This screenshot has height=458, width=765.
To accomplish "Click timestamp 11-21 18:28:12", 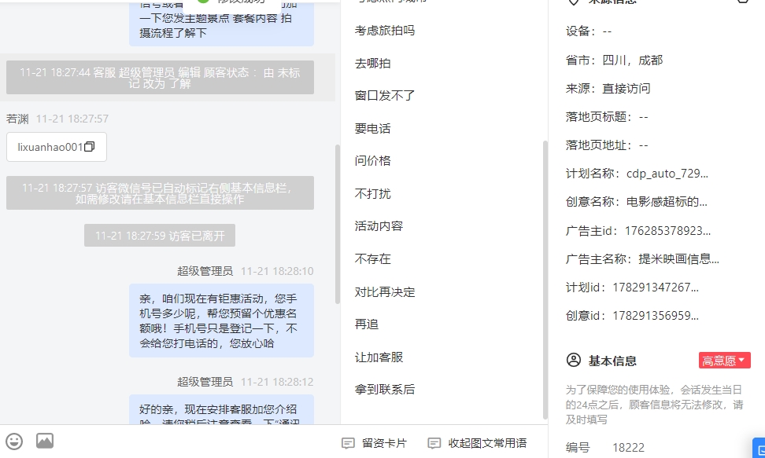I will (x=277, y=382).
